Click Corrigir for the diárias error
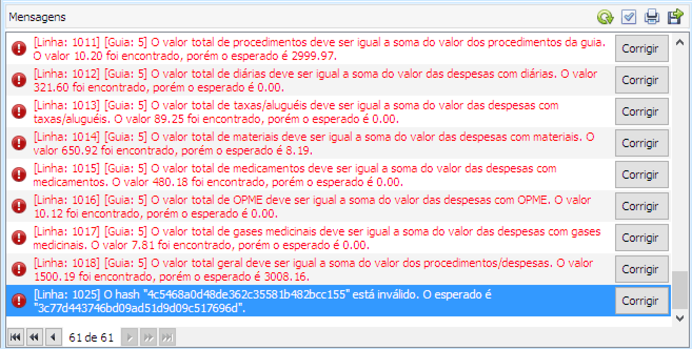Screen dimensions: 692x349 pos(640,80)
